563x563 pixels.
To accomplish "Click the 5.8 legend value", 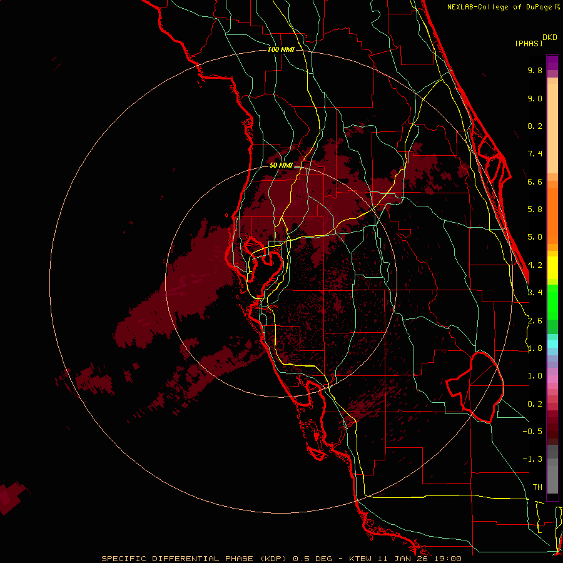I will pos(535,210).
